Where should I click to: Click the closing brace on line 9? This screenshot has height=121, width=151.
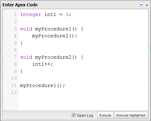[21, 71]
